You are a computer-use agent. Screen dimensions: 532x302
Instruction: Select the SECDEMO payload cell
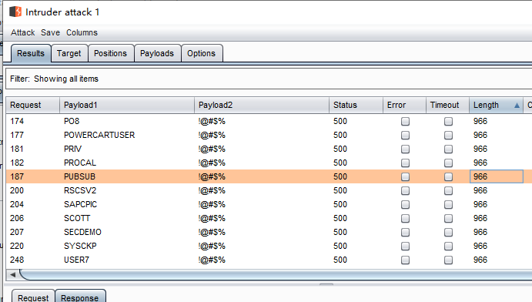click(x=83, y=232)
